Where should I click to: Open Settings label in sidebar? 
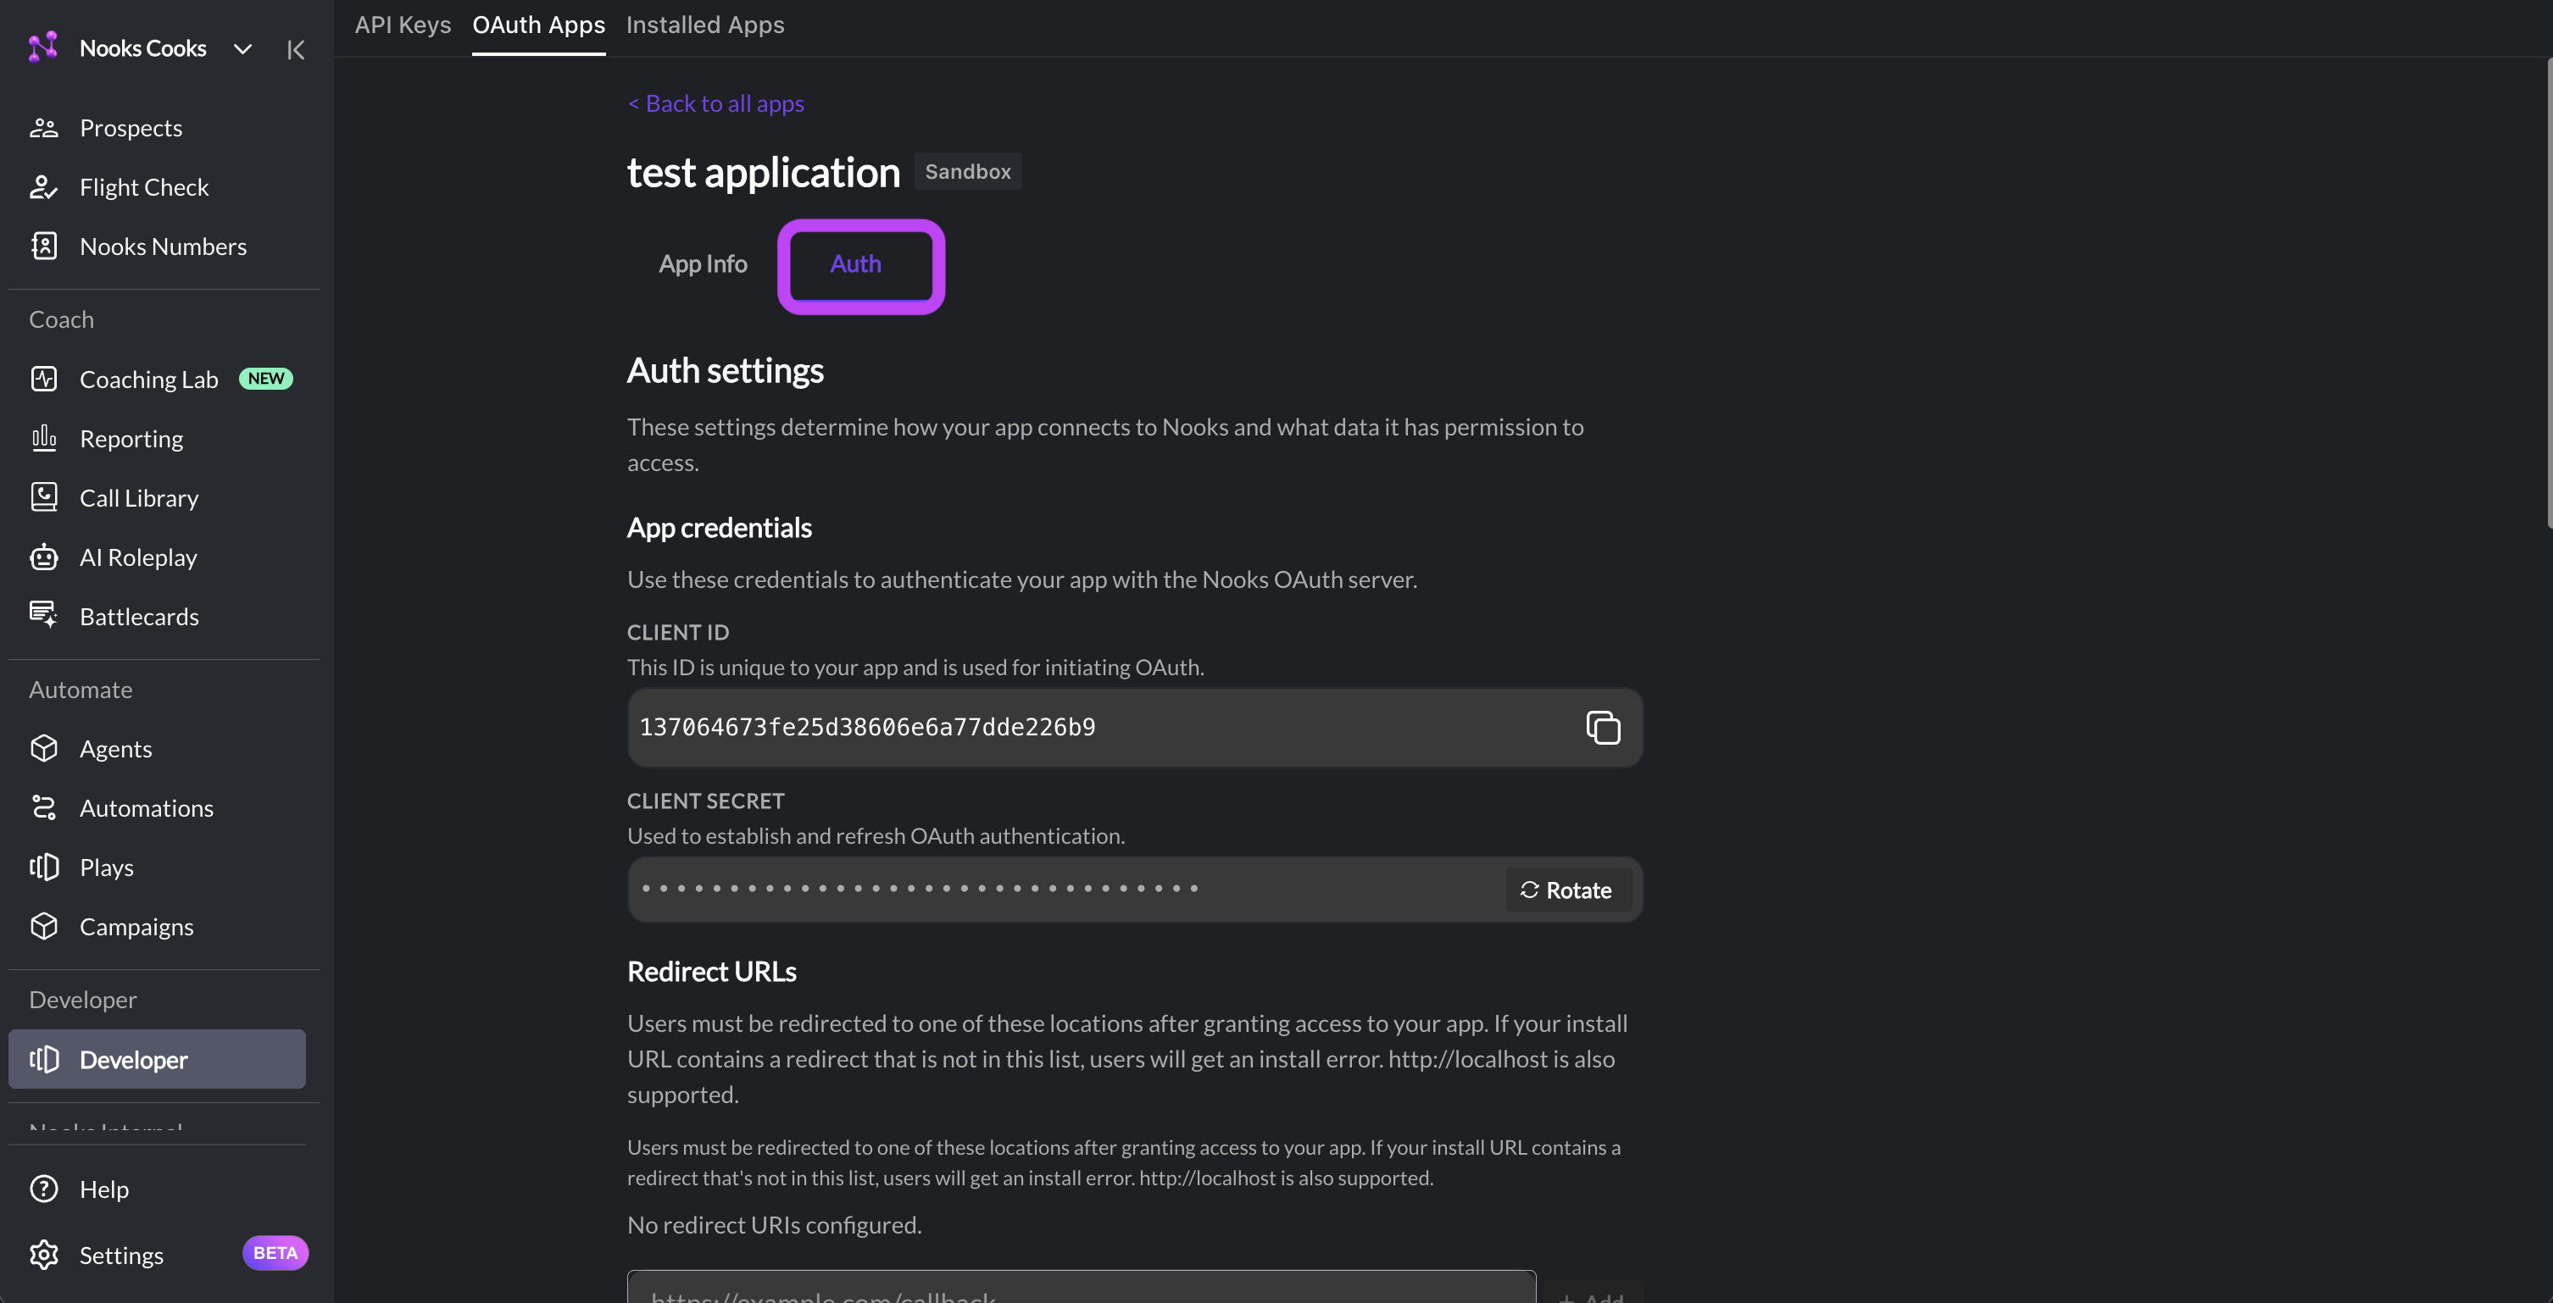tap(121, 1255)
